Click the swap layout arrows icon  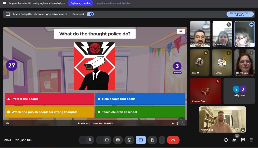[181, 121]
